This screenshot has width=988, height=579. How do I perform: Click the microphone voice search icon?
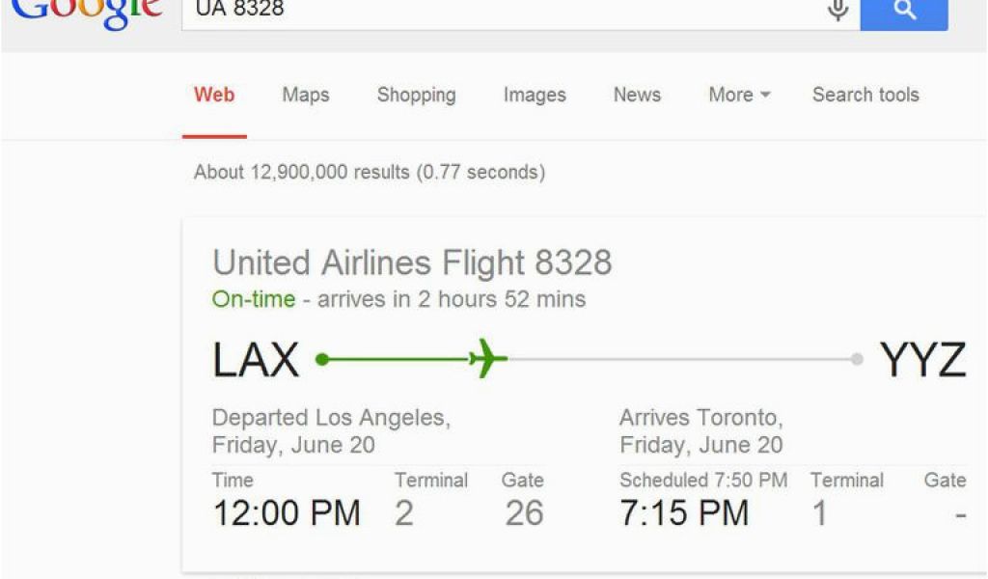pos(837,10)
